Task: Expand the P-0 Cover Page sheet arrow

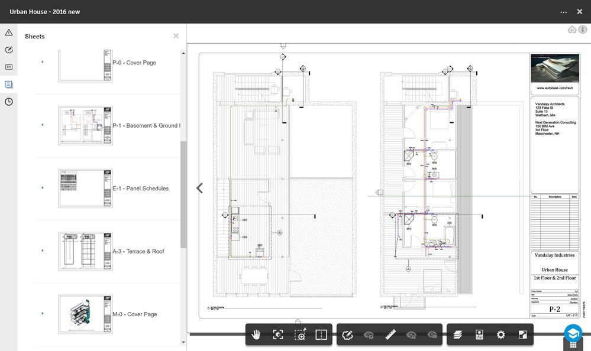Action: [42, 62]
